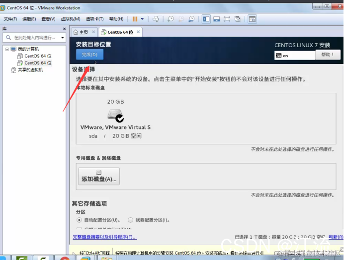
Task: Click the VMware Workstation title bar app icon
Action: (2, 8)
